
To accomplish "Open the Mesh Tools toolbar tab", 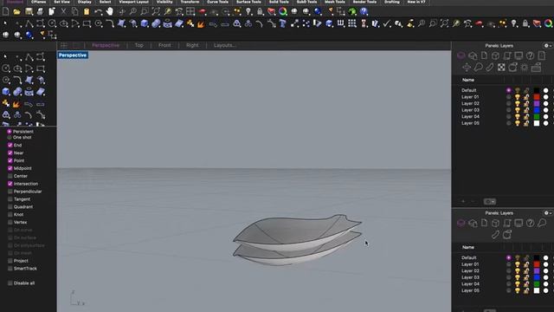I will 335,2.
